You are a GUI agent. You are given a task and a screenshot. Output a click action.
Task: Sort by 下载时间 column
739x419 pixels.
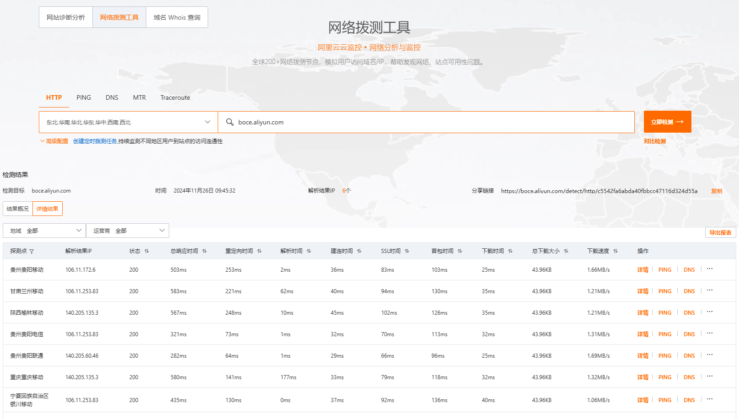[x=510, y=251]
